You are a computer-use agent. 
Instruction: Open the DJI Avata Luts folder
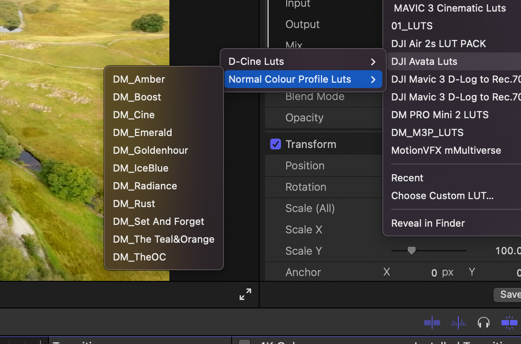pos(424,61)
